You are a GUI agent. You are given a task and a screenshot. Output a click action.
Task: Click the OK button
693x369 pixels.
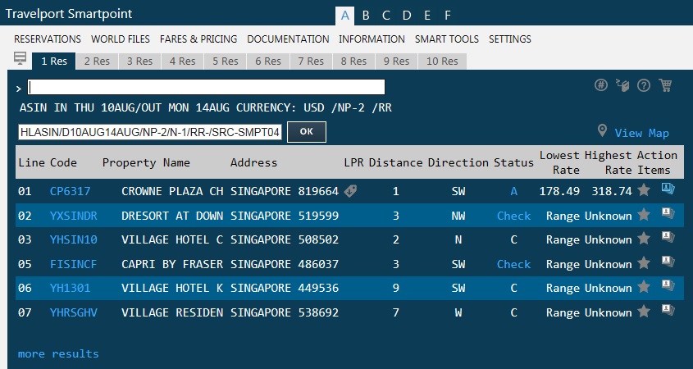(307, 132)
